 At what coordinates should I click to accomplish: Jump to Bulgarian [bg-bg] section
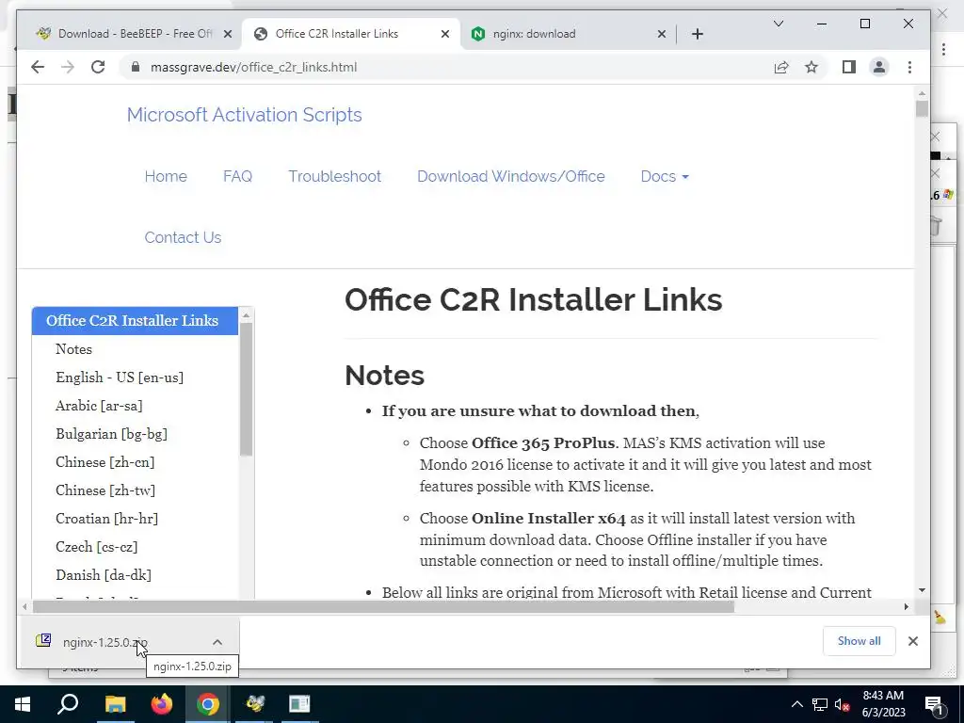tap(111, 434)
